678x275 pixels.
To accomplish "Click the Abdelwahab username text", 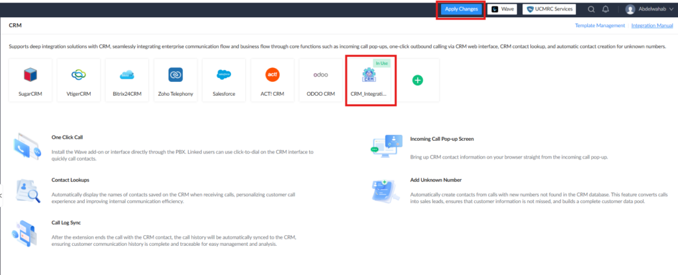I will (x=652, y=9).
